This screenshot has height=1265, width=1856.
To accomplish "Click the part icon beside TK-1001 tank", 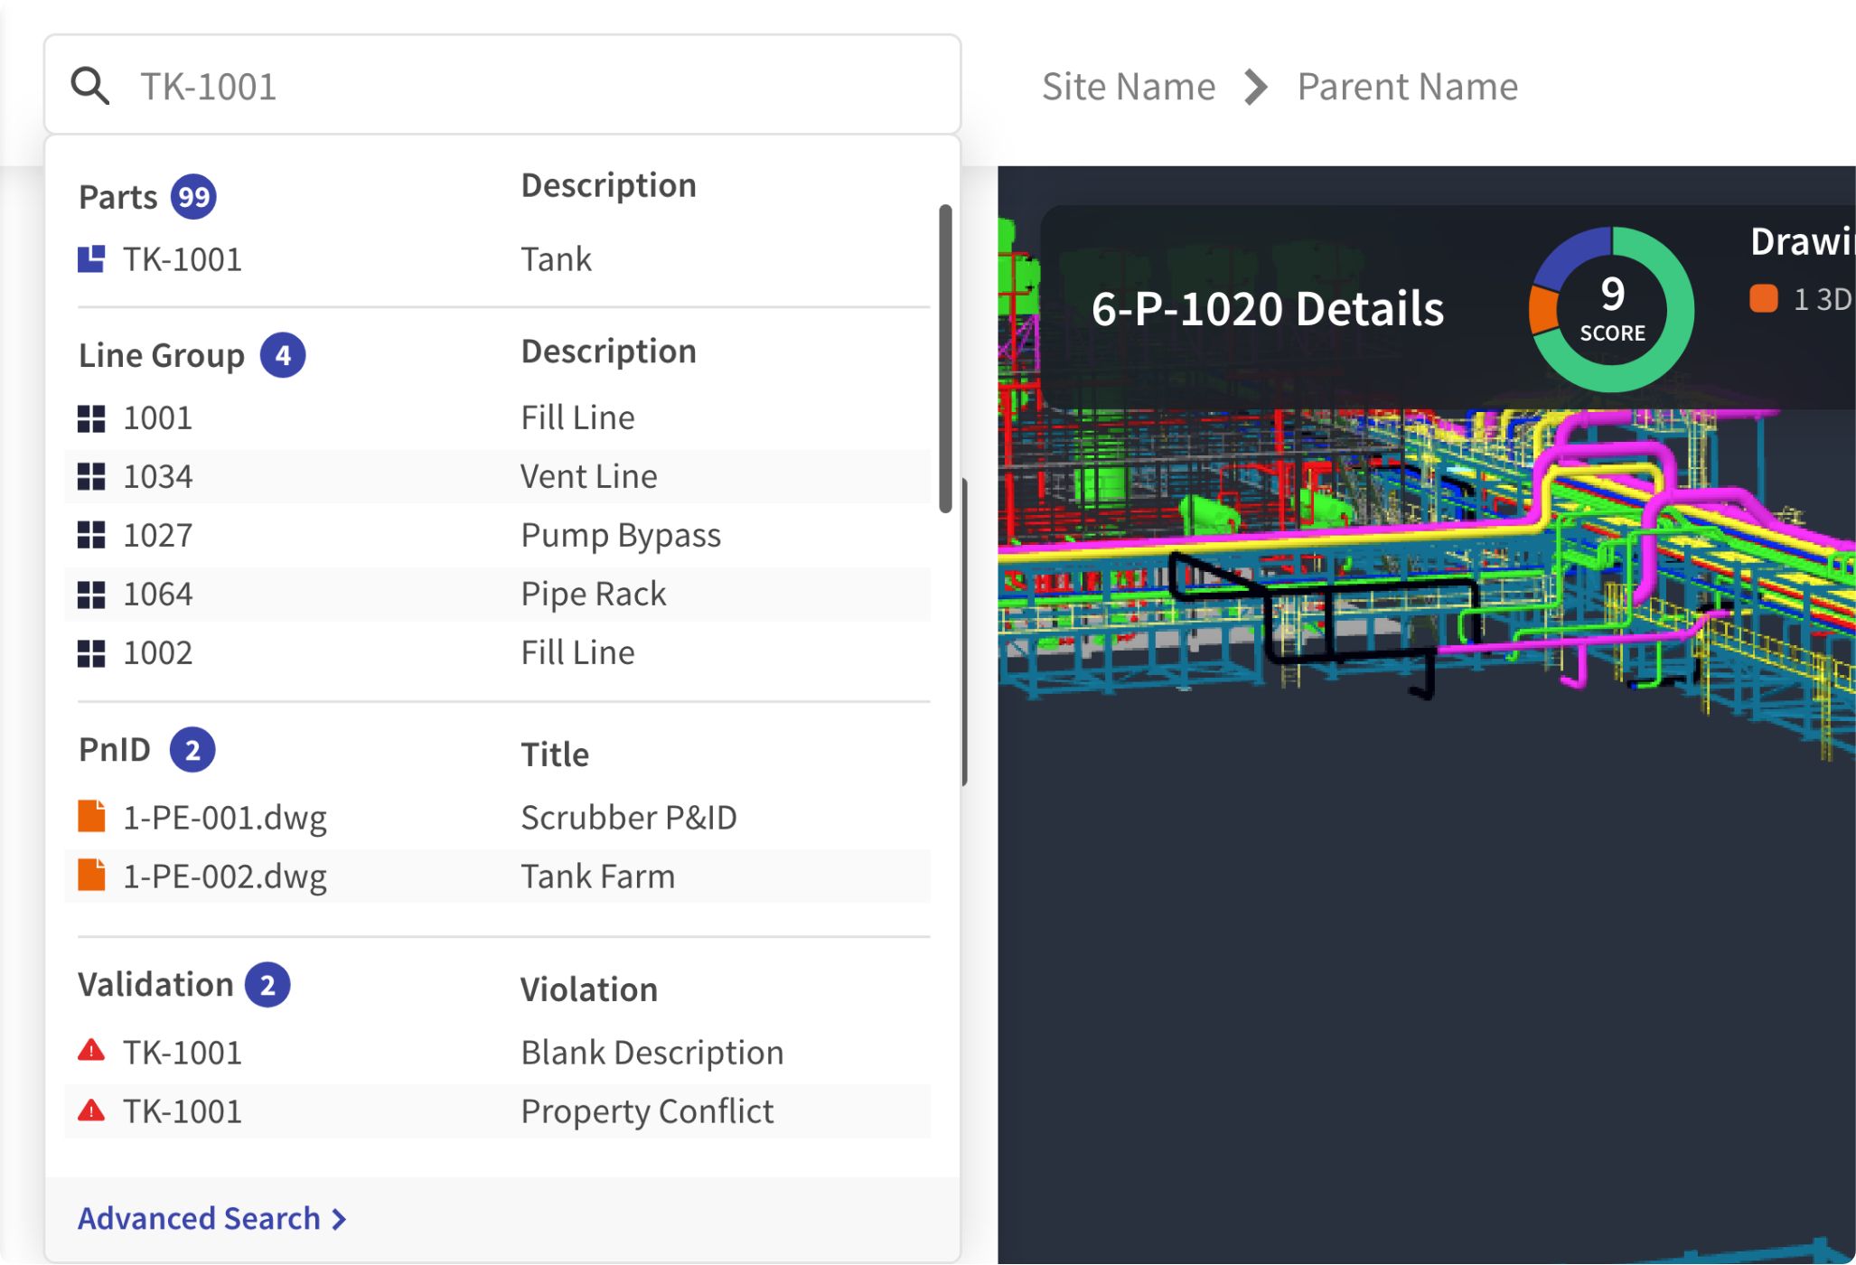I will coord(93,258).
